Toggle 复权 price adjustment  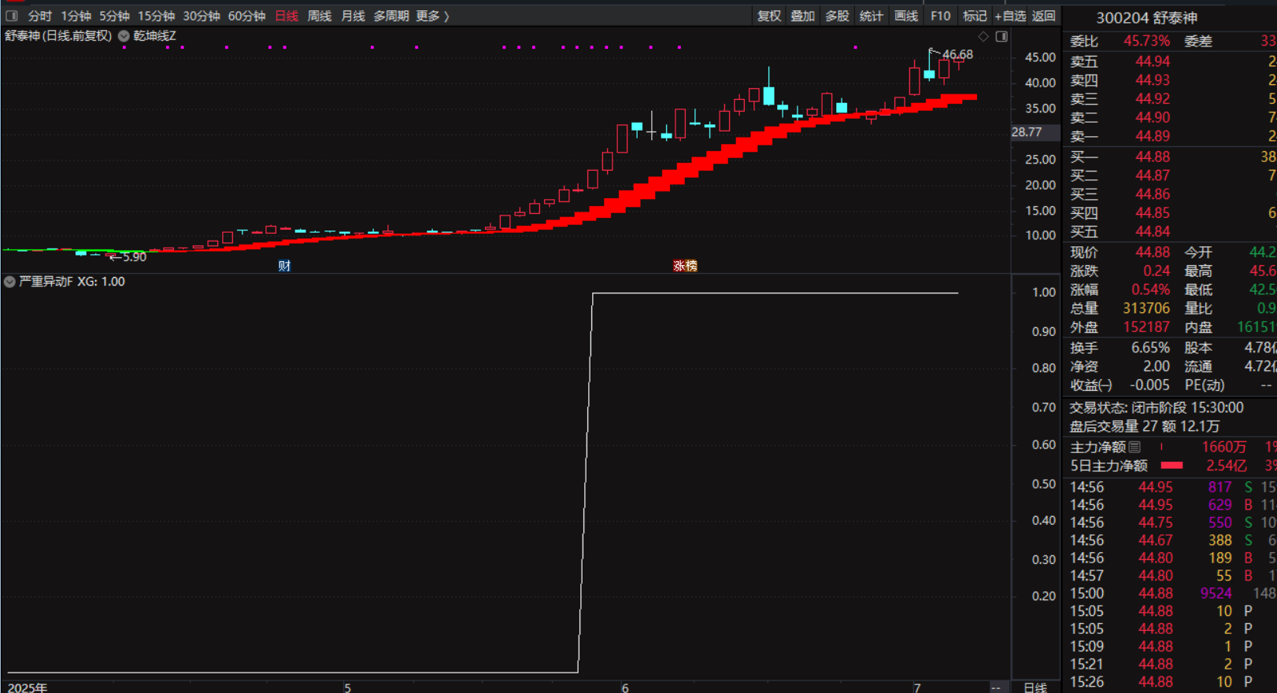tap(768, 16)
